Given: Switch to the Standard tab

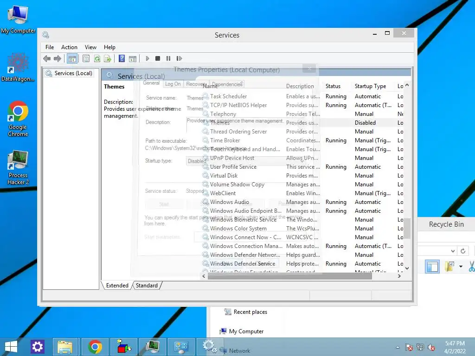Looking at the screenshot, I should [147, 286].
